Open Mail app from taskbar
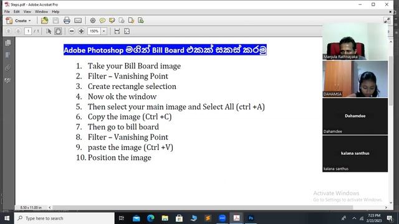The width and height of the screenshot is (399, 224). [136, 218]
